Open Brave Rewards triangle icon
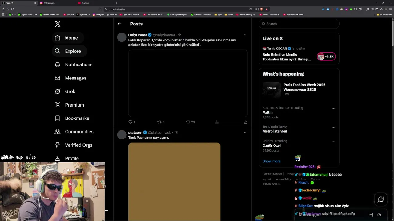 click(267, 9)
